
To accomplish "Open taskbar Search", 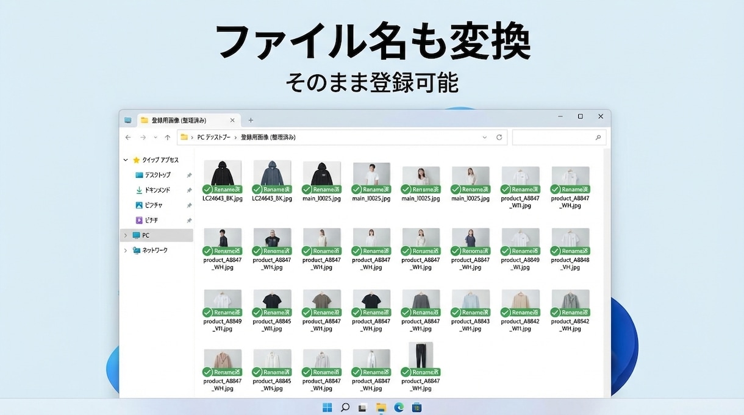I will click(x=345, y=407).
